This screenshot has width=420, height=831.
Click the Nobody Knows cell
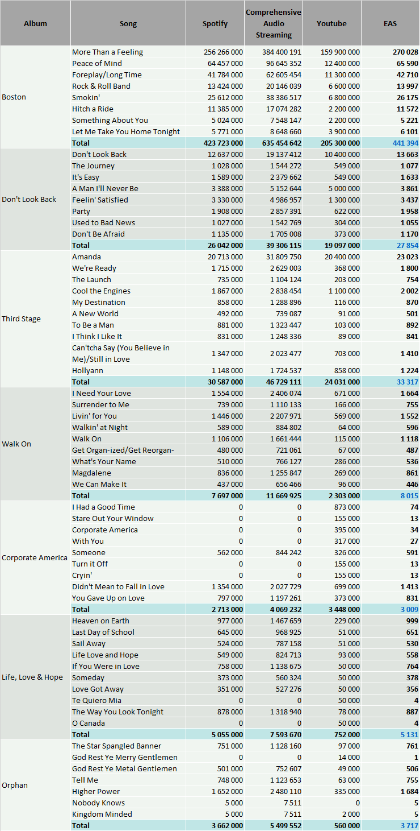[x=128, y=803]
